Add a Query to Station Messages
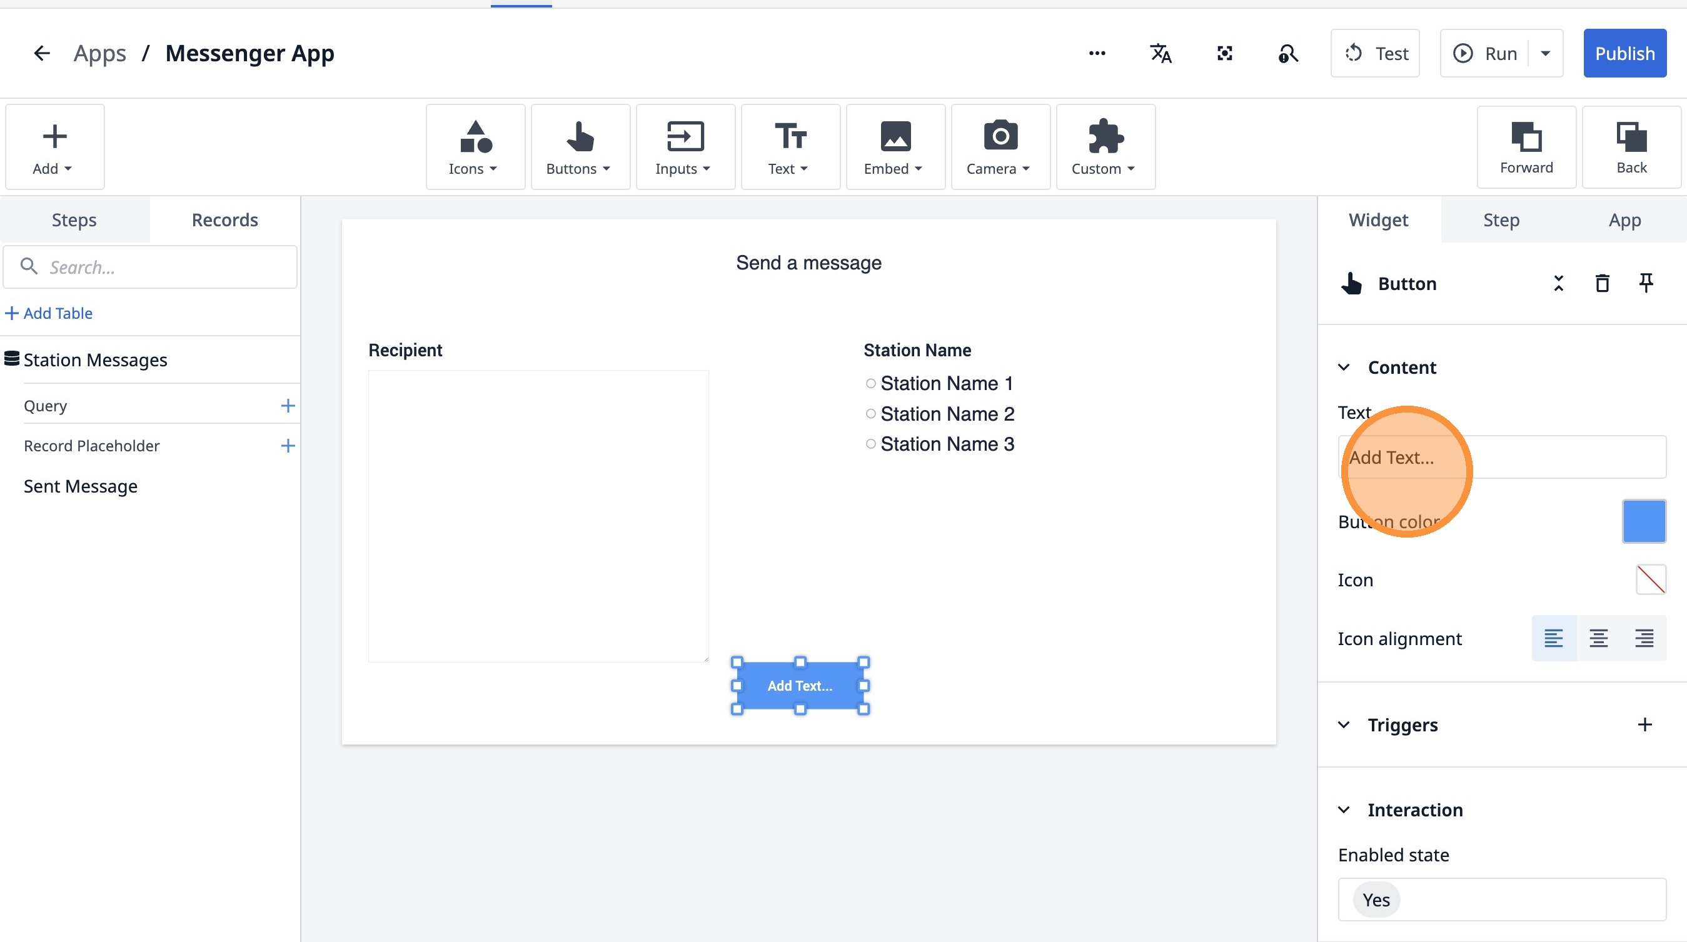The image size is (1687, 942). coord(288,406)
